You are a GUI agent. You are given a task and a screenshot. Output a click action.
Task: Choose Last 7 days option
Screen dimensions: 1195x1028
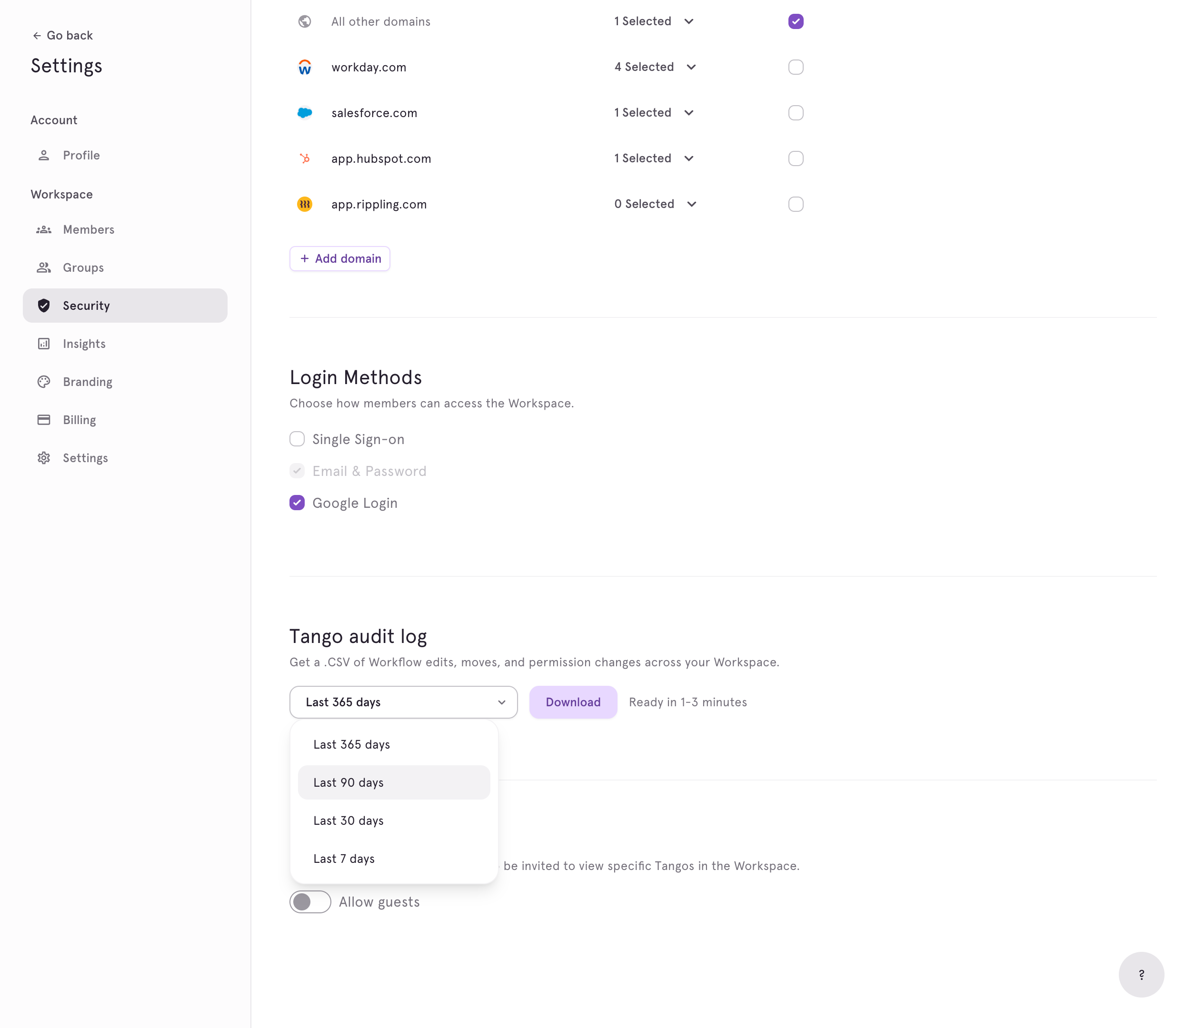pyautogui.click(x=394, y=859)
